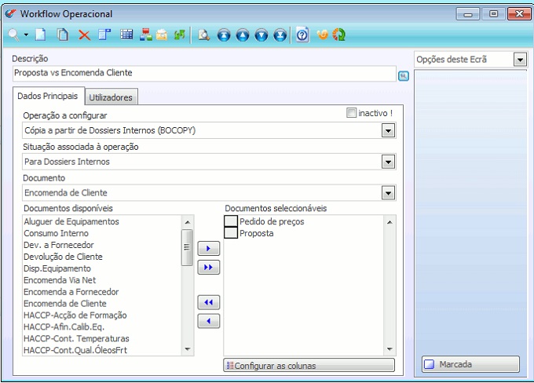This screenshot has height=383, width=534.
Task: Click the red and green network diagram icon
Action: coord(146,35)
